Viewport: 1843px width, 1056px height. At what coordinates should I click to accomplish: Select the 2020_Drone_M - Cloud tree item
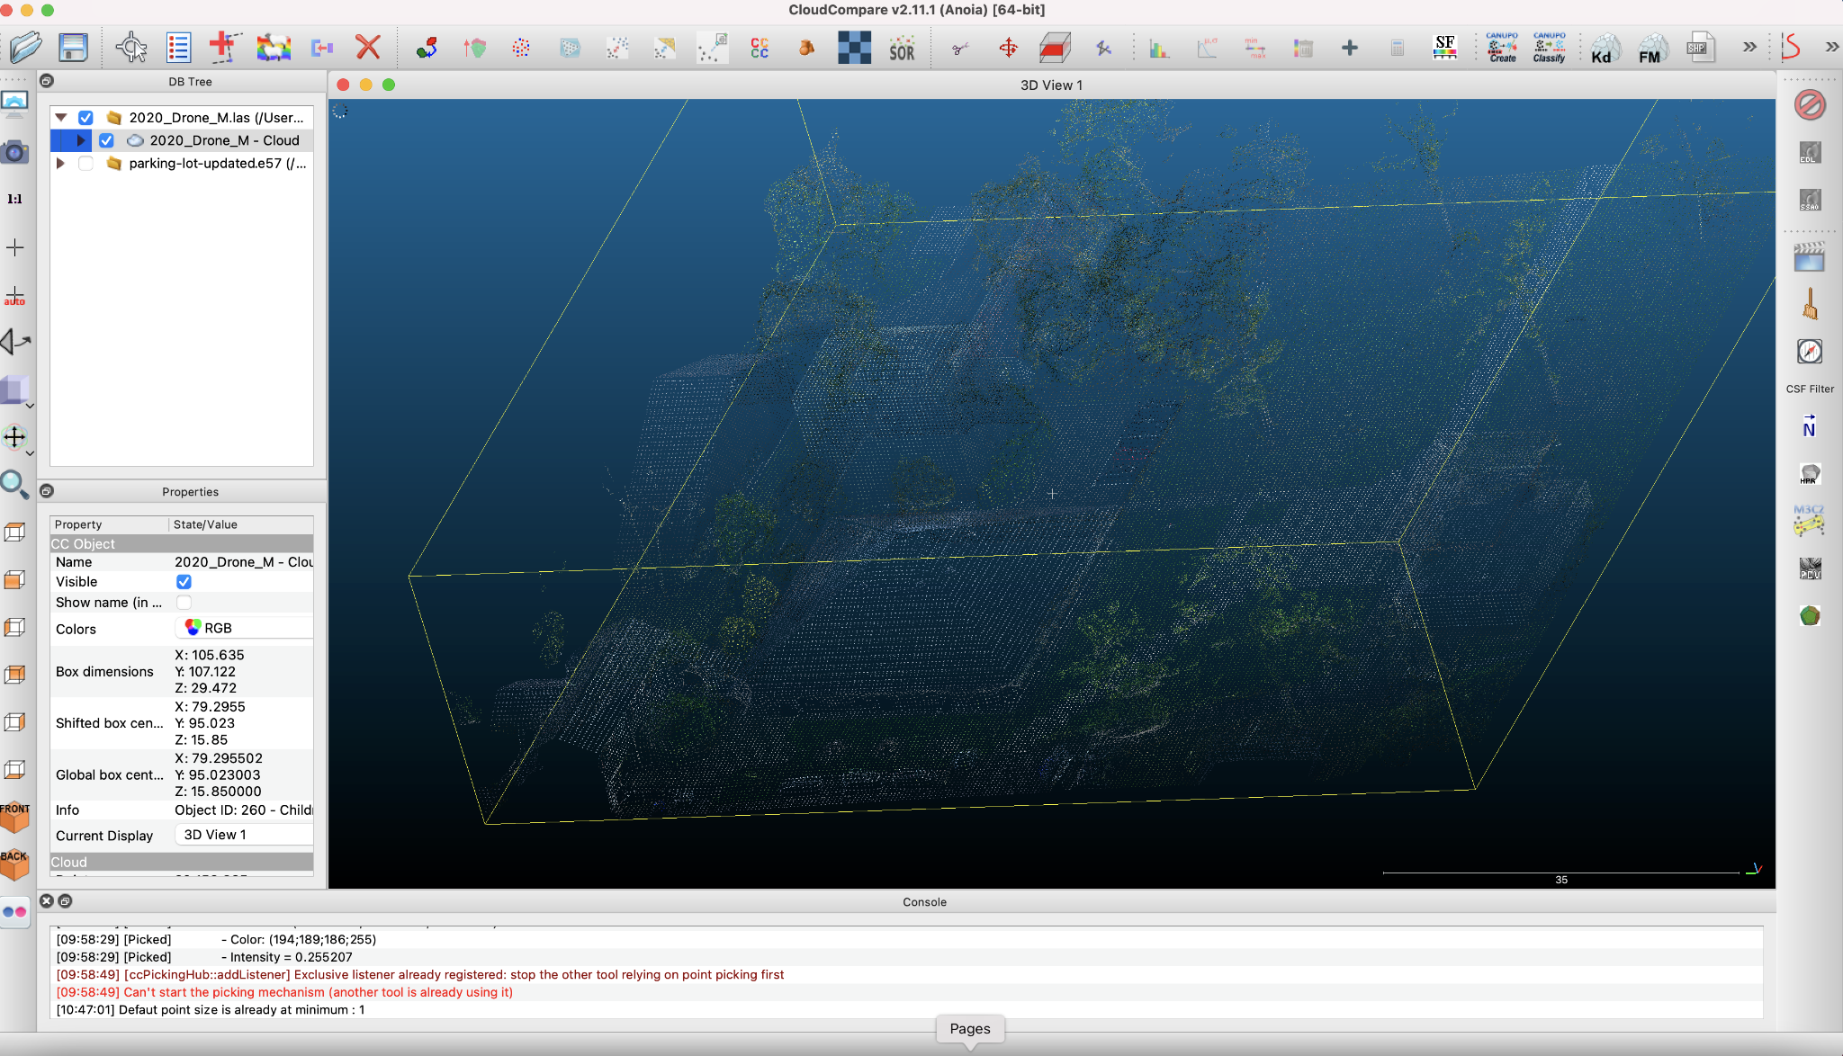coord(224,140)
